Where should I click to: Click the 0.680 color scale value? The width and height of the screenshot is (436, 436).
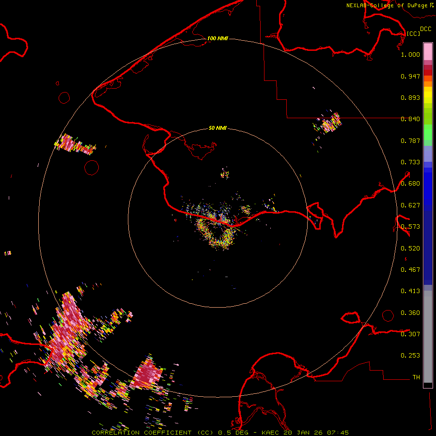(x=410, y=184)
